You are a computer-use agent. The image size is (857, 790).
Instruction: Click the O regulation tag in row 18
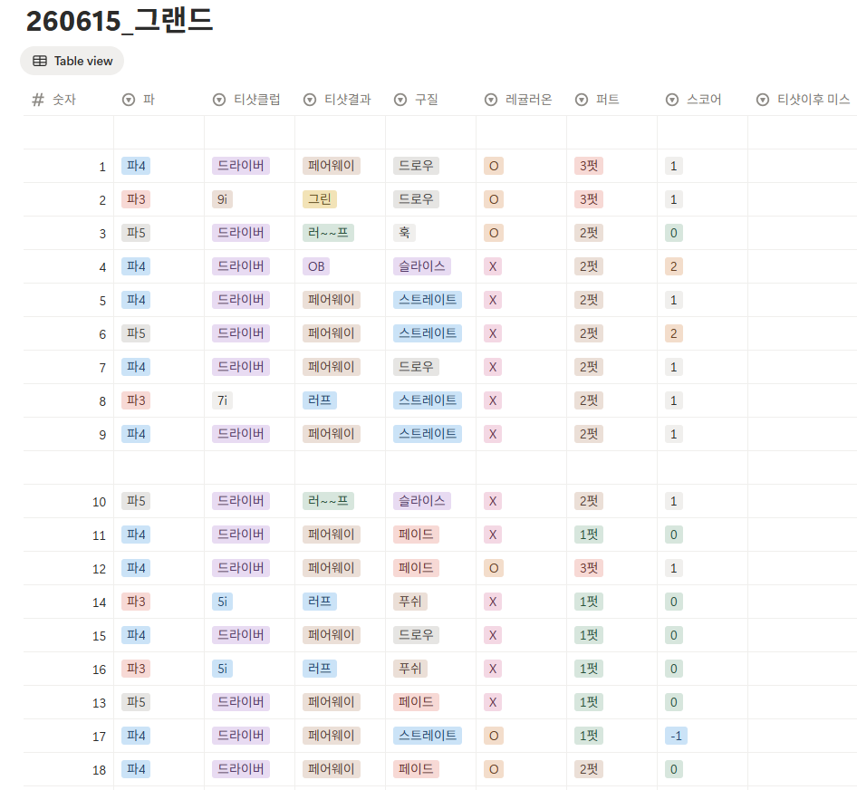[x=494, y=769]
